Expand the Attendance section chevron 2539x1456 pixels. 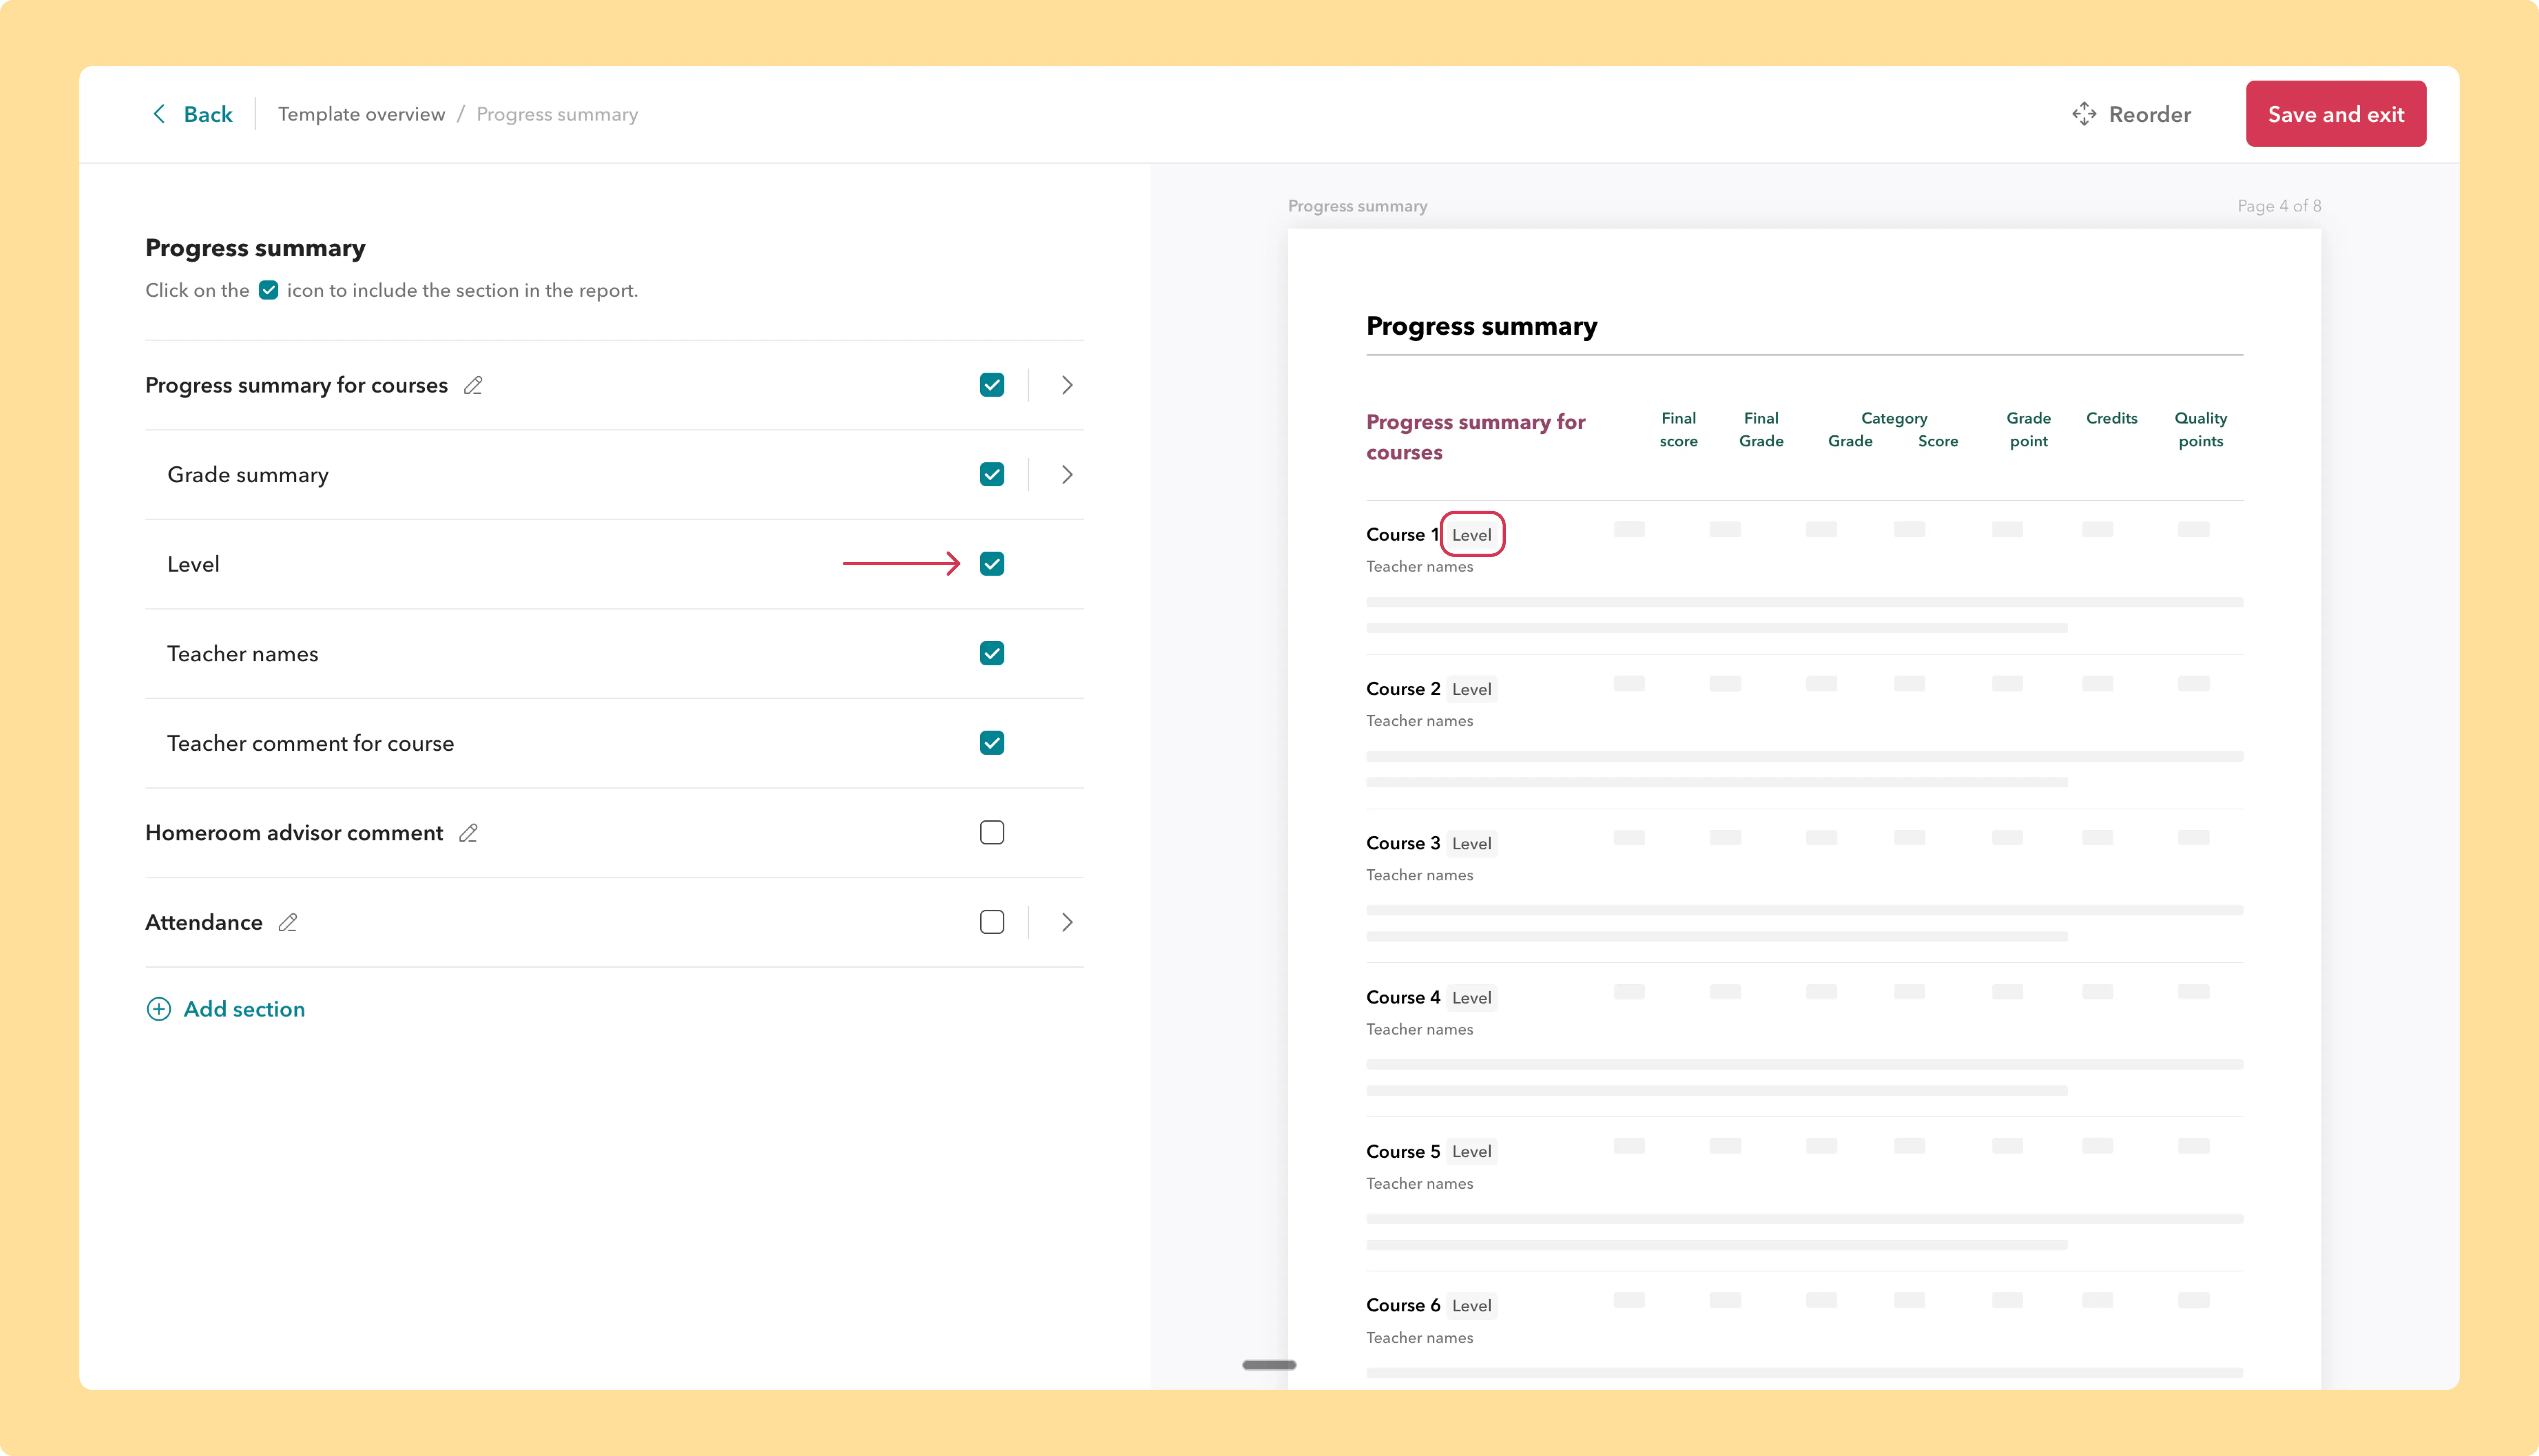point(1067,922)
